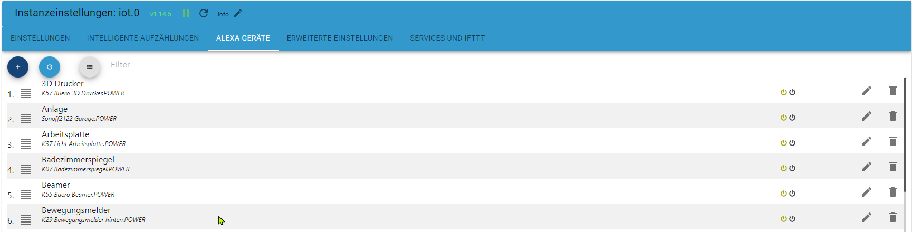Screen dimensions: 912x232
Task: Pause the iot.0 instance
Action: click(186, 13)
